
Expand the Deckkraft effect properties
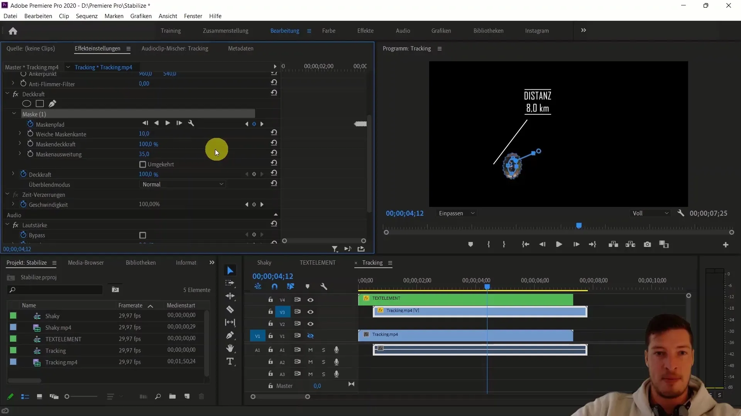(13, 174)
